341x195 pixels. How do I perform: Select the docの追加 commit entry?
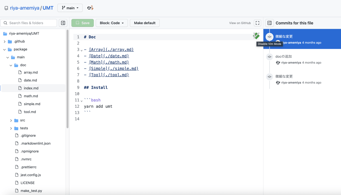pos(302,59)
